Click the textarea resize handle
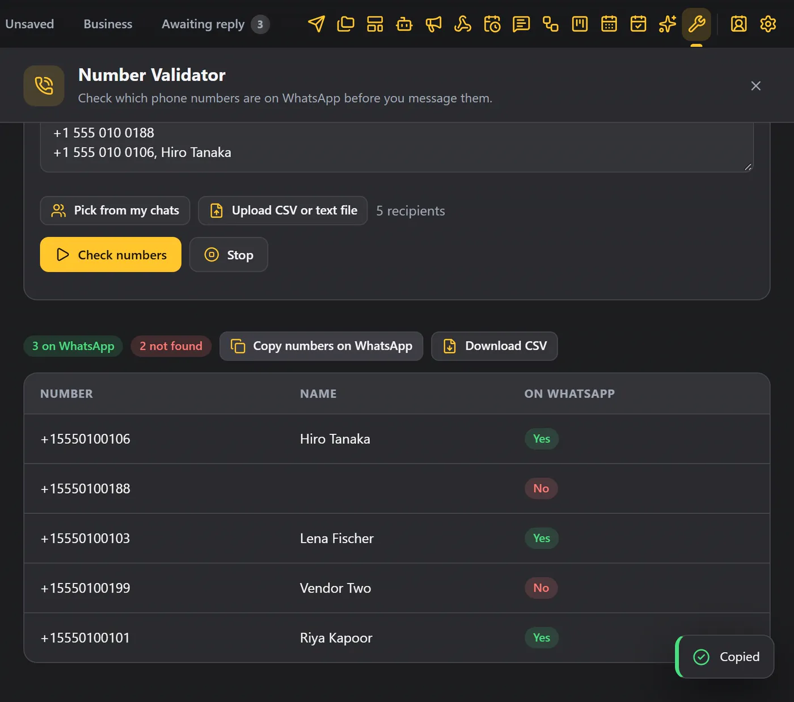The image size is (794, 702). point(748,167)
